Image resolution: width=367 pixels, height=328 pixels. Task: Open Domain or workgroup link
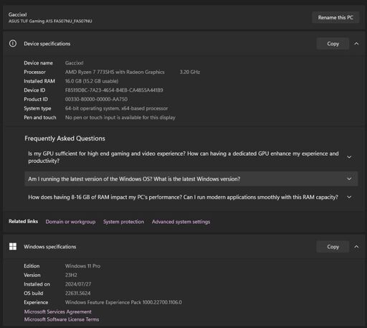point(70,222)
